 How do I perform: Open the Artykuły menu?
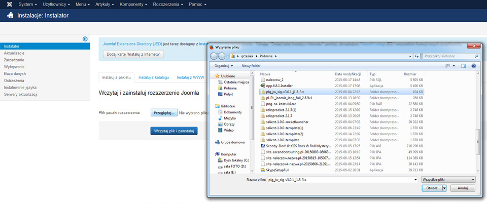(105, 5)
